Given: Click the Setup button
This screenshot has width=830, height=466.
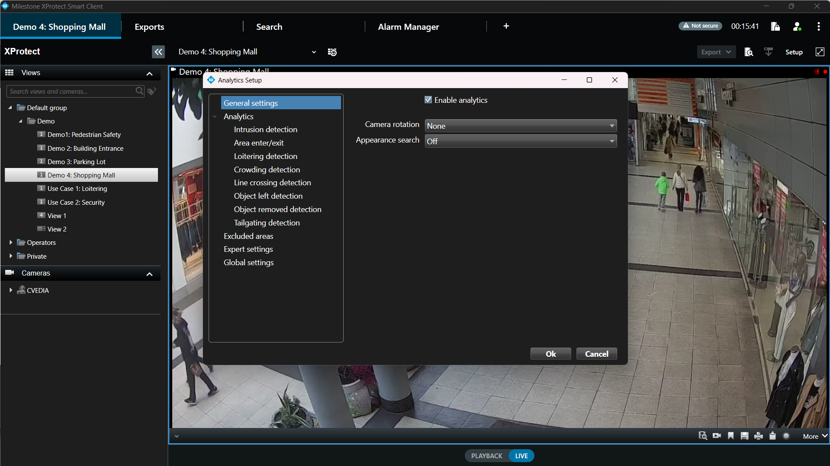Looking at the screenshot, I should pyautogui.click(x=794, y=52).
